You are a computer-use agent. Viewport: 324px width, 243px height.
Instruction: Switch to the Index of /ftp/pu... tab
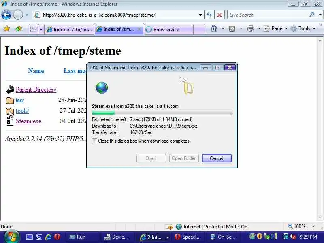coord(69,29)
